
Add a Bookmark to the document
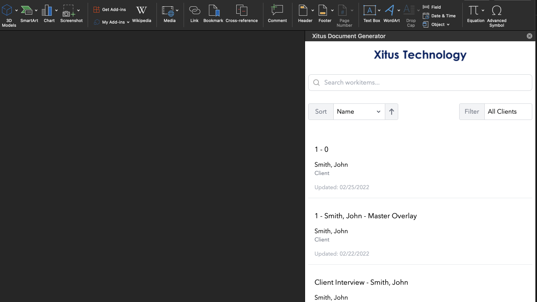(x=213, y=14)
